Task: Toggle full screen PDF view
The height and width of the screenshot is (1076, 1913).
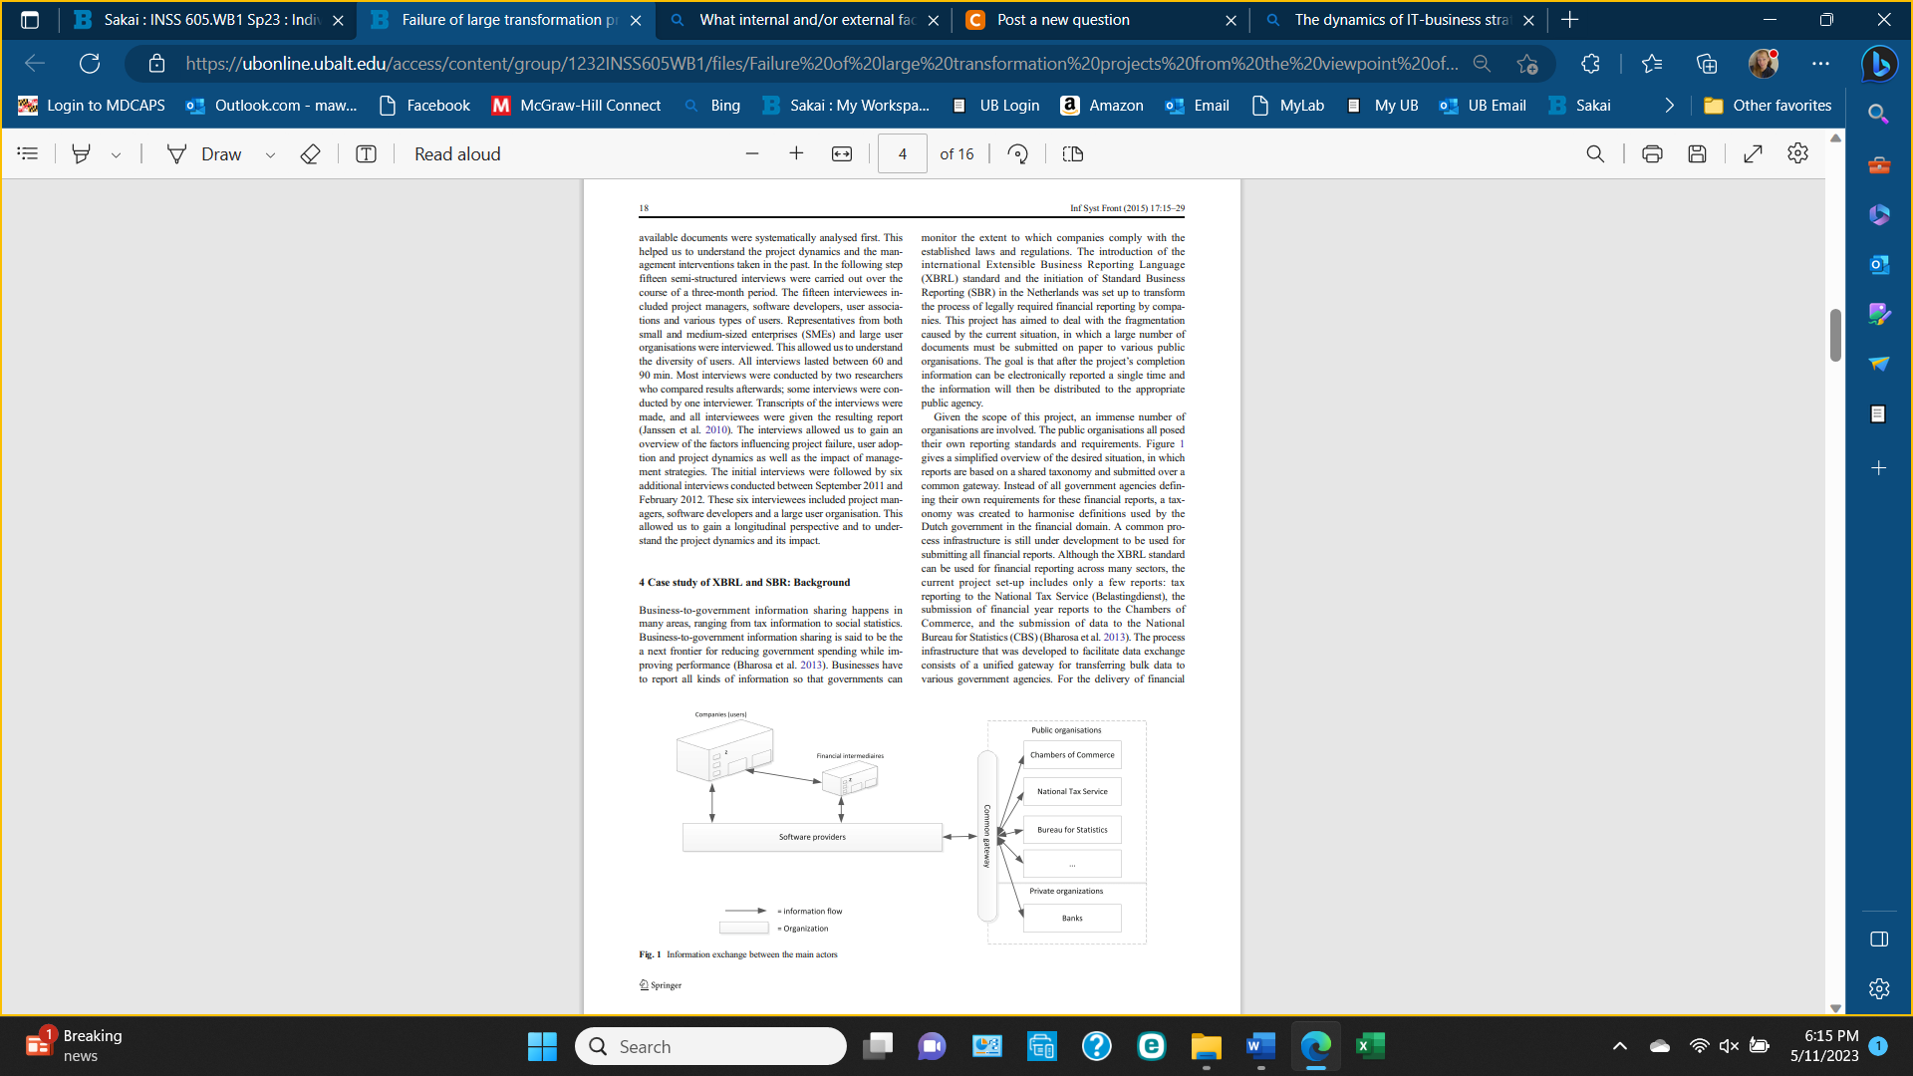Action: (x=1753, y=153)
